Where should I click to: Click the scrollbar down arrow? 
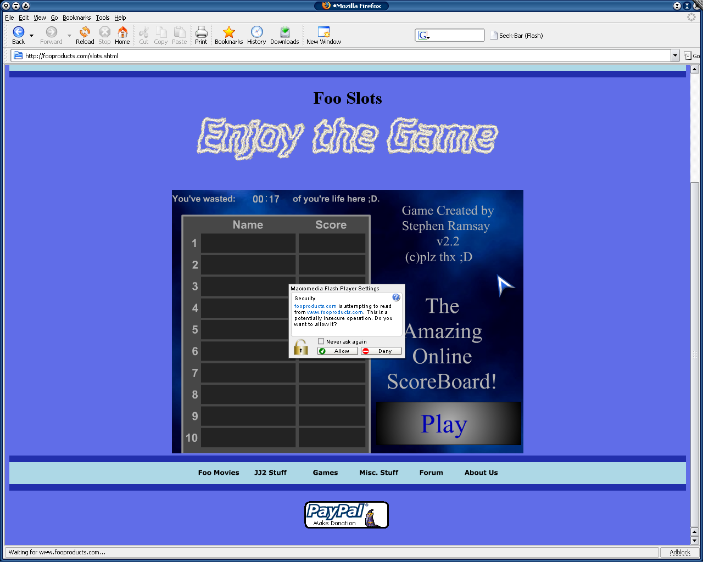coord(695,540)
